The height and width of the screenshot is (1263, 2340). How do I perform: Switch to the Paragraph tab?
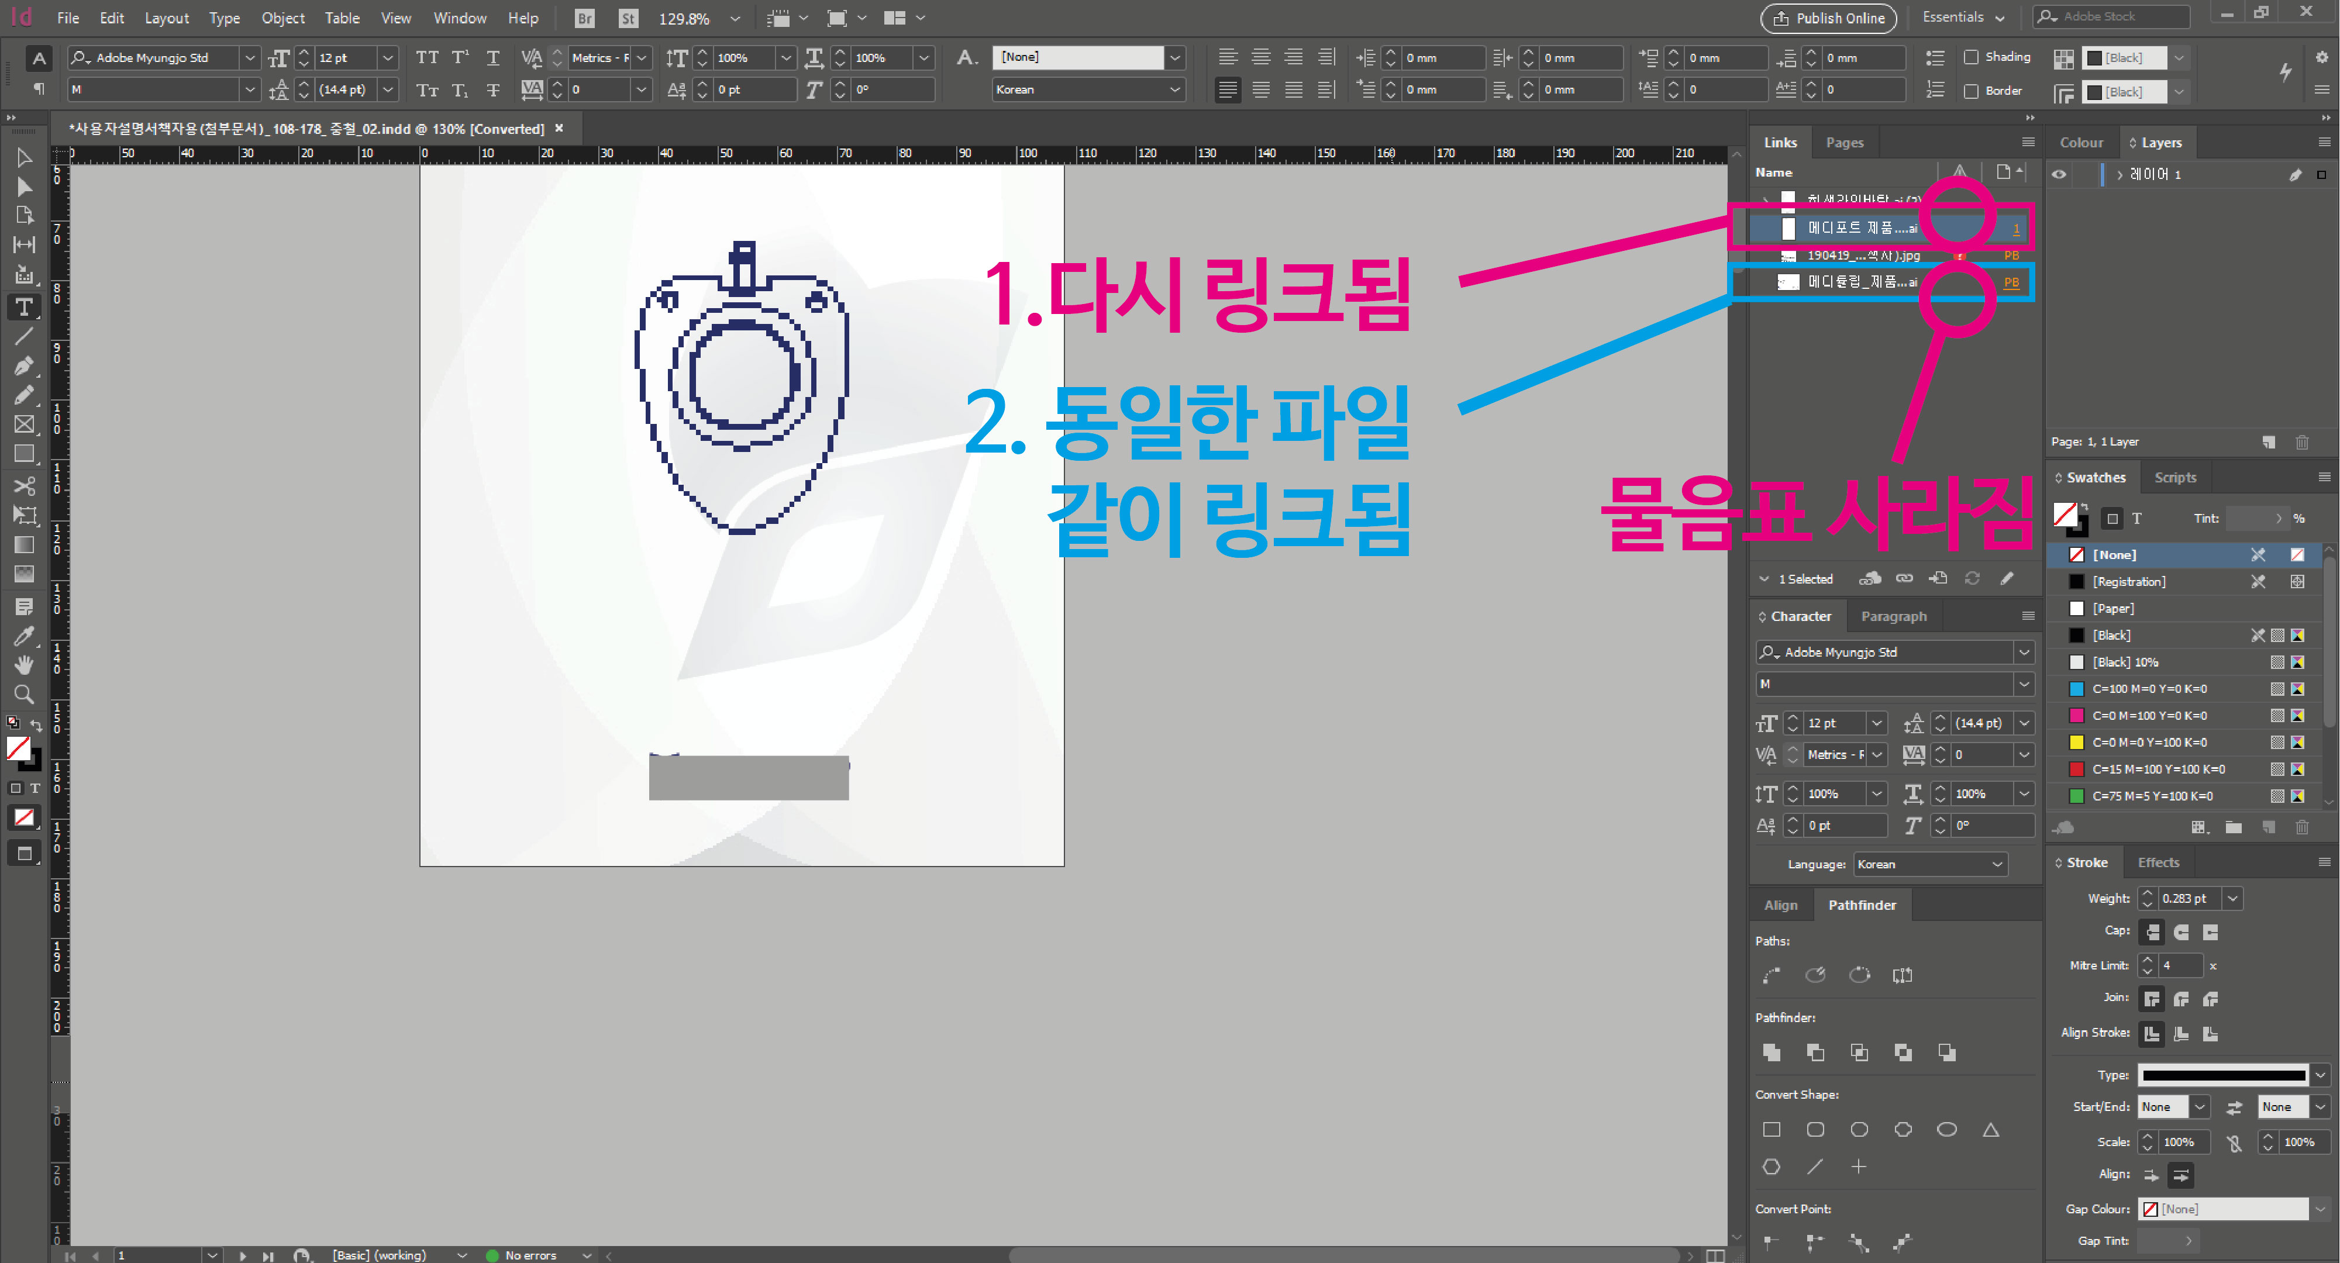point(1894,616)
